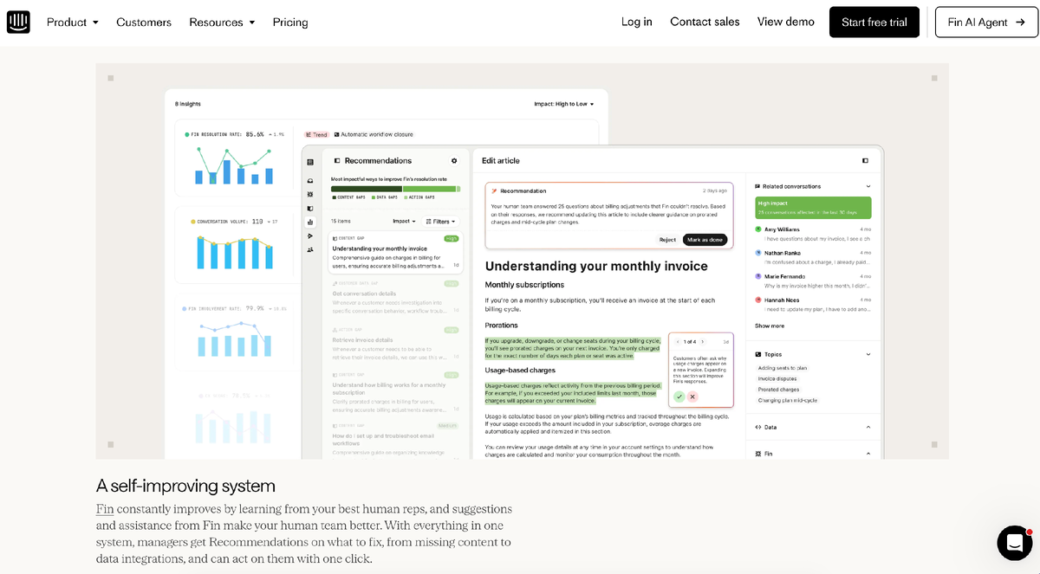Screen dimensions: 1040x574
Task: Click Contact sales
Action: click(705, 22)
